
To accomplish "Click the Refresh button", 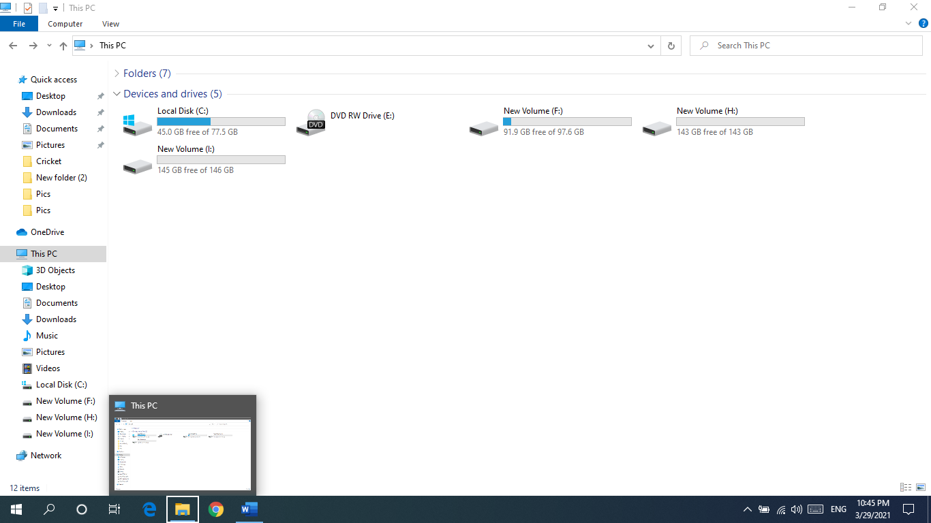I will [x=671, y=45].
